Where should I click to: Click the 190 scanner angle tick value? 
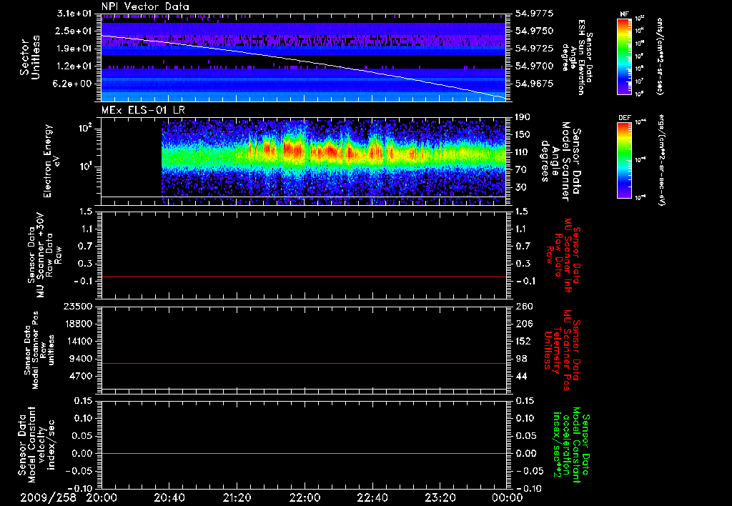click(523, 116)
